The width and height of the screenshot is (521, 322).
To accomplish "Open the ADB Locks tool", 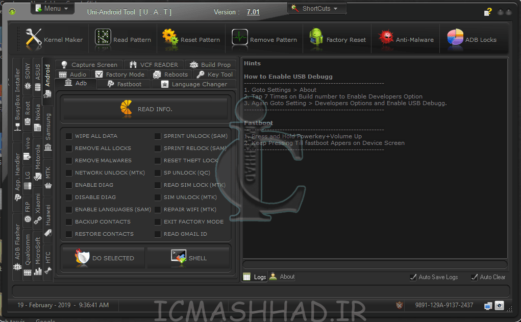I will click(x=472, y=39).
